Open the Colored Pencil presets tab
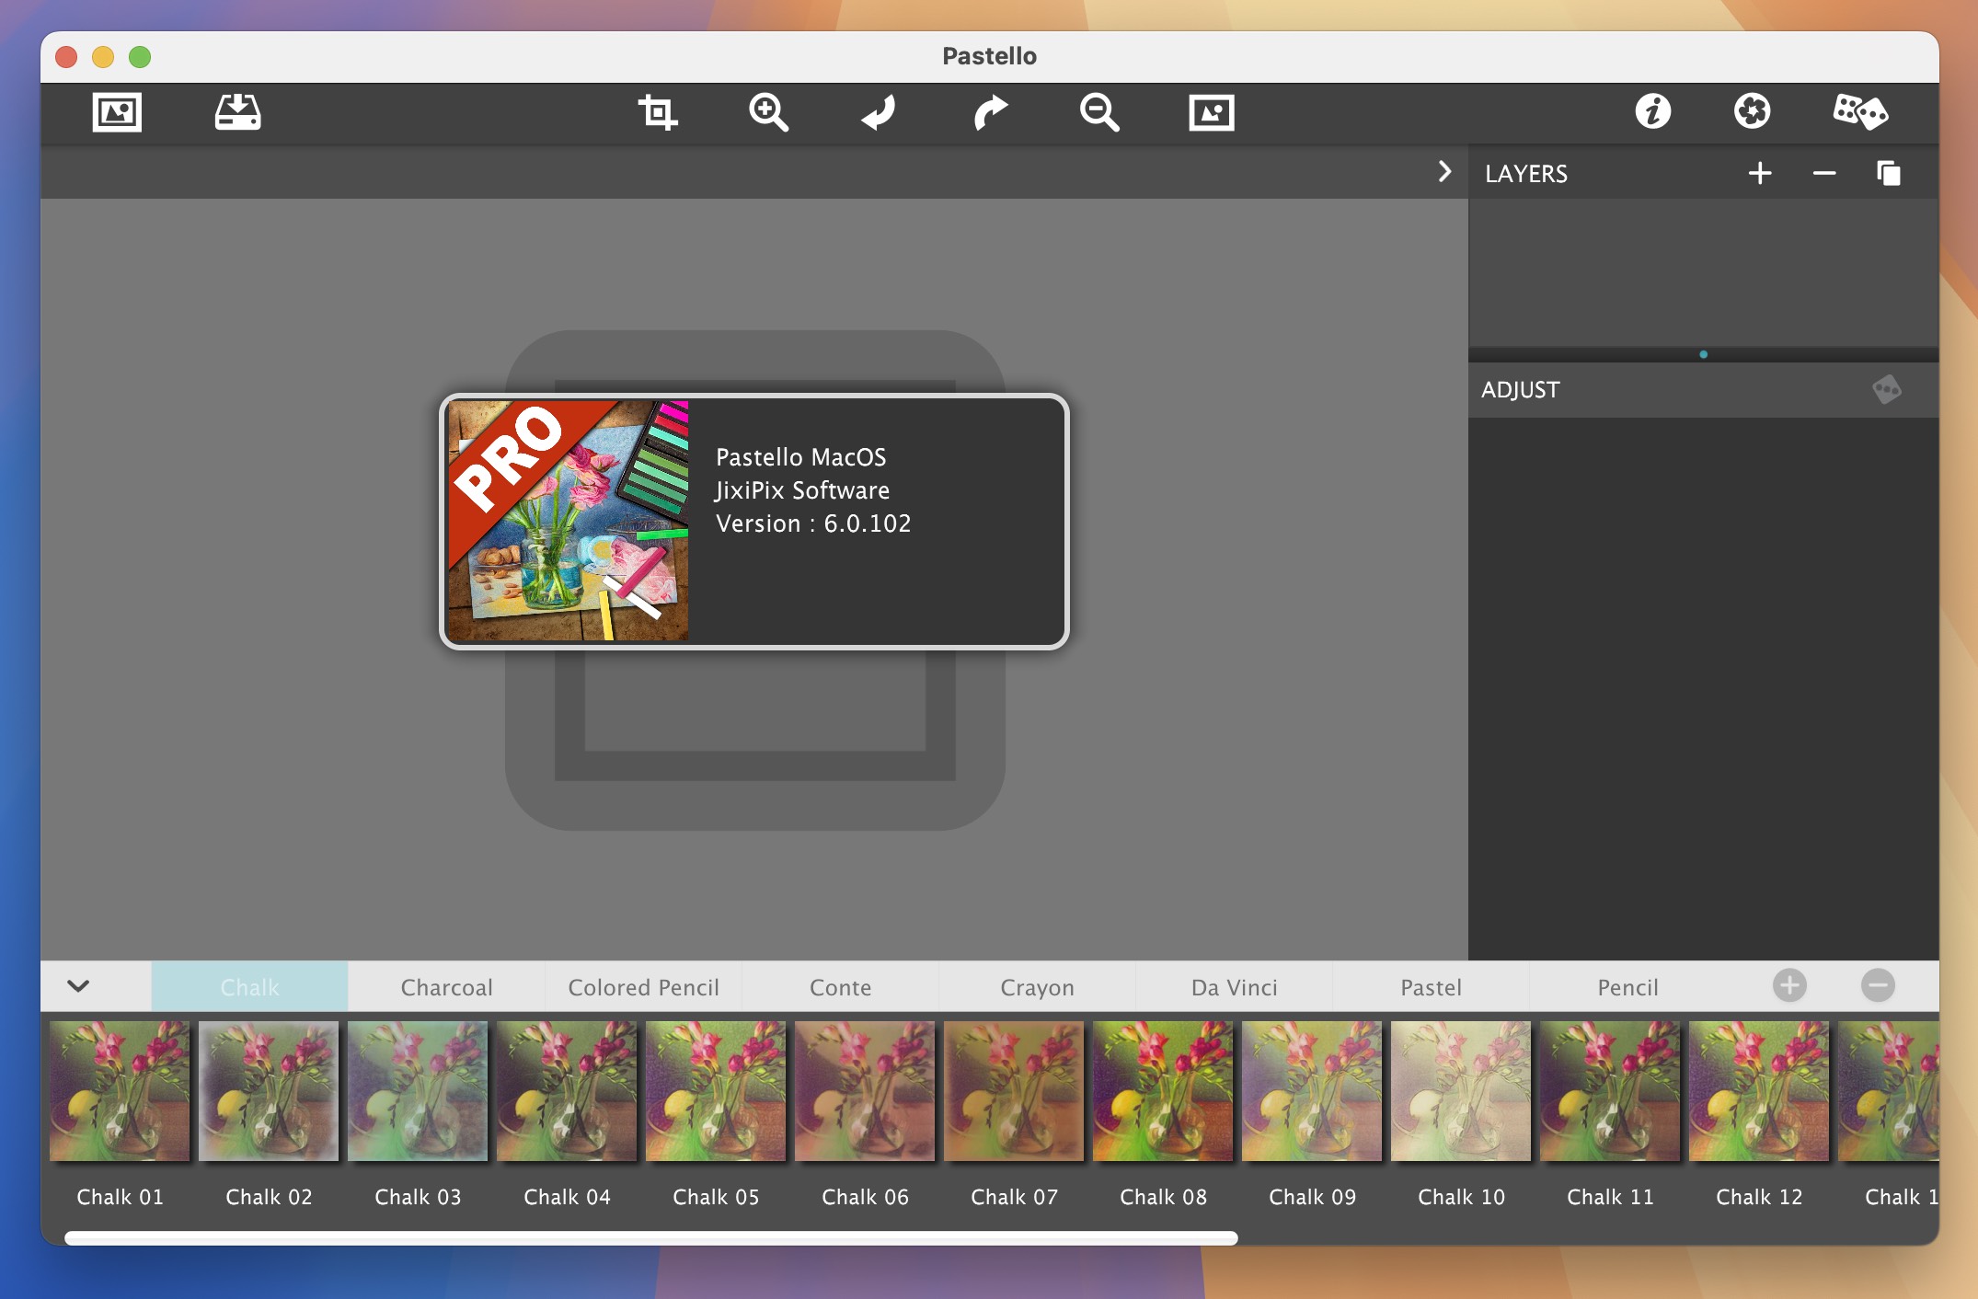This screenshot has height=1299, width=1978. pos(643,987)
